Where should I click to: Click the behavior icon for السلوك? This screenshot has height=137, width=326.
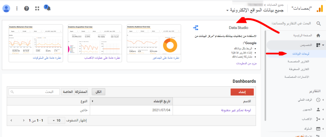click(x=318, y=129)
